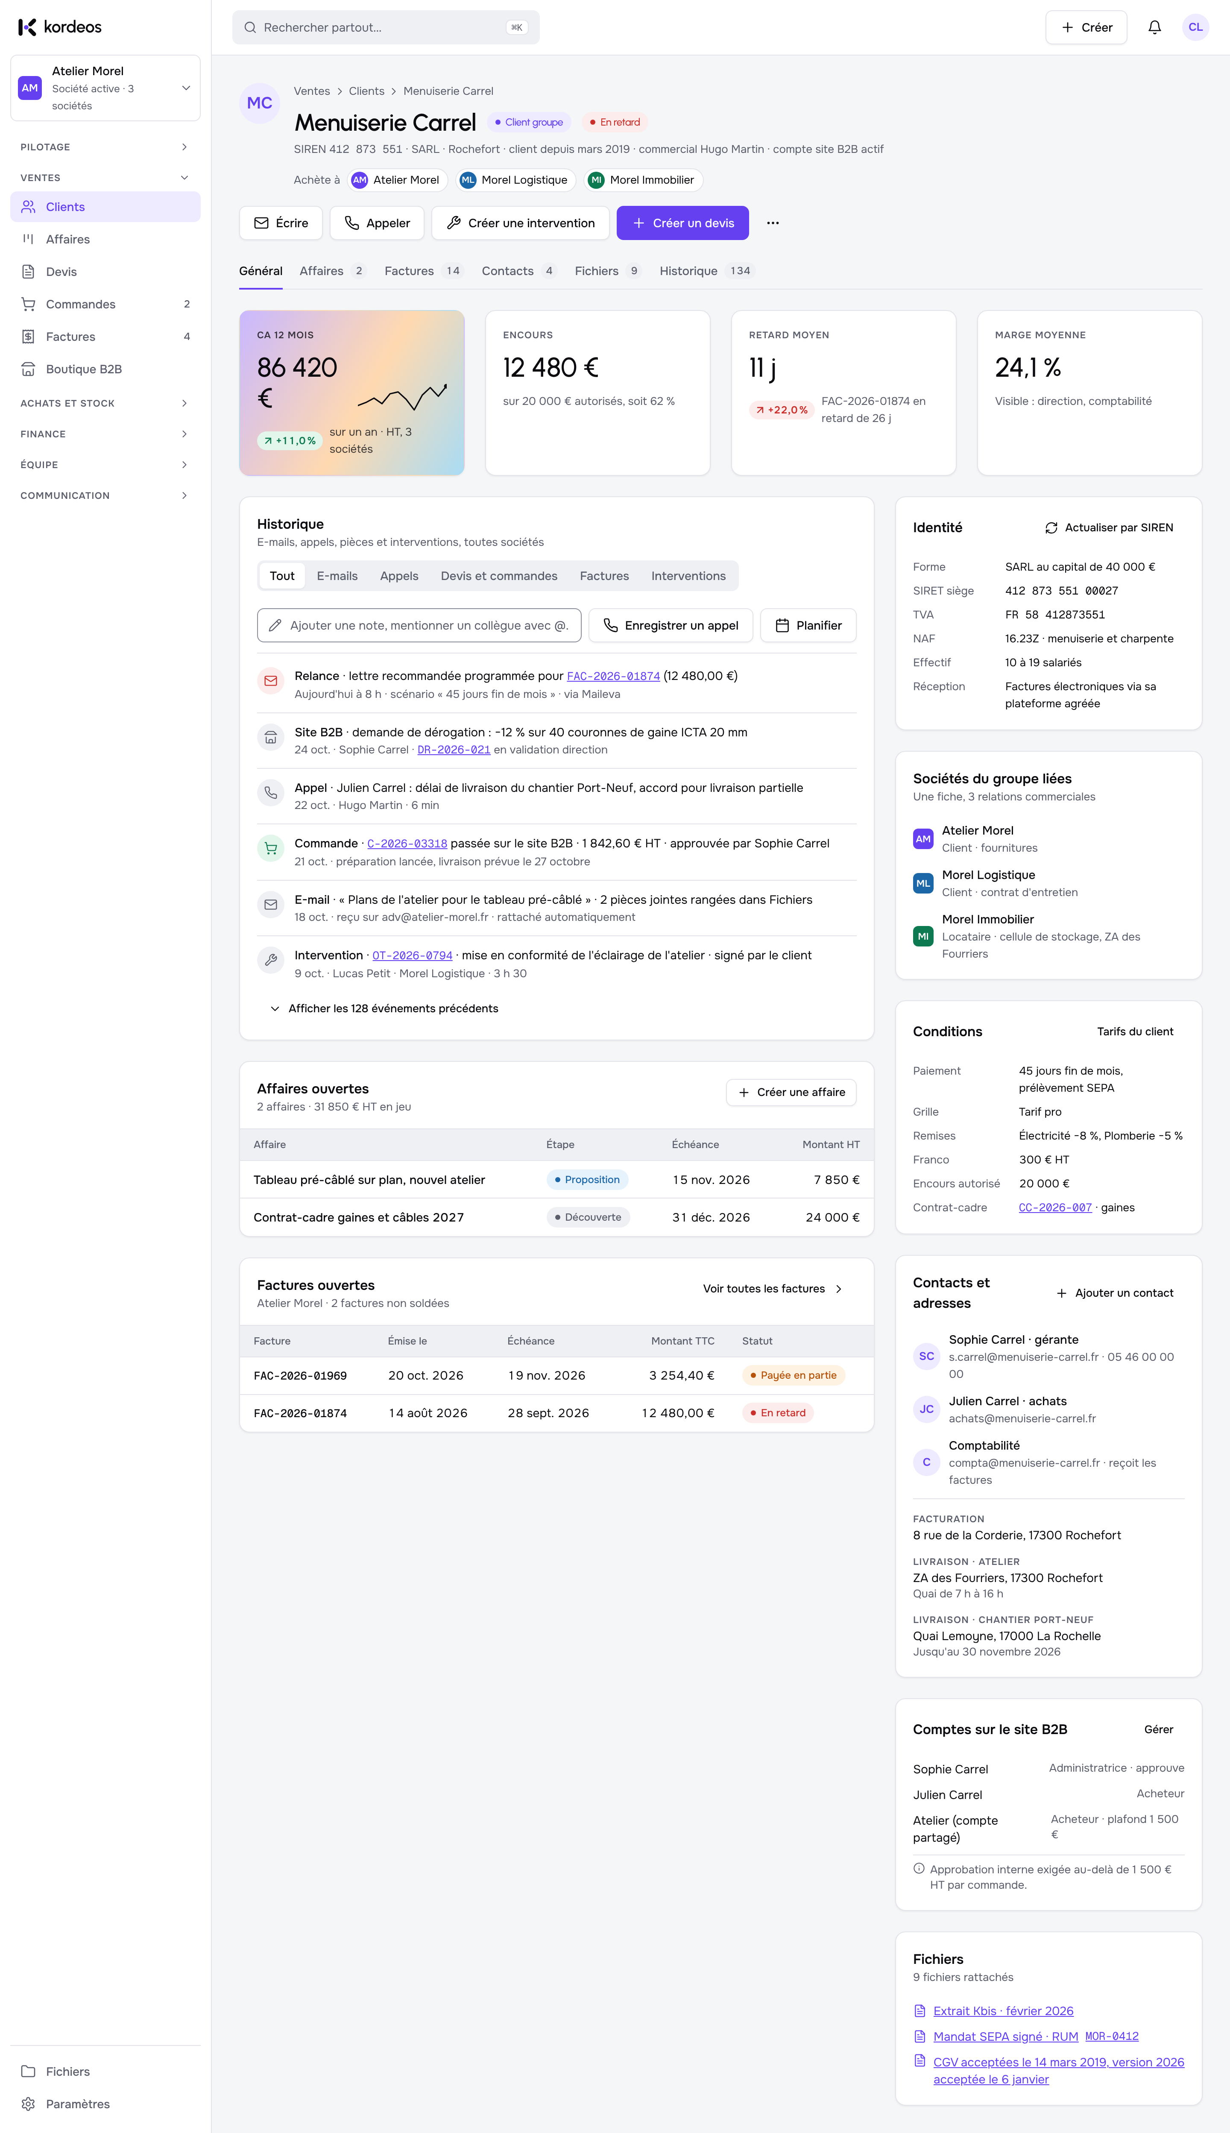Click the Boutique B2B store icon

click(x=28, y=369)
